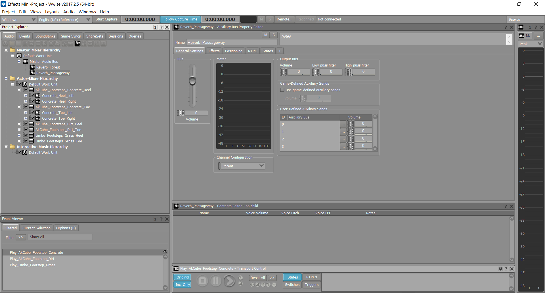Click the Pause button in Transport Control
The width and height of the screenshot is (545, 293).
pos(216,281)
